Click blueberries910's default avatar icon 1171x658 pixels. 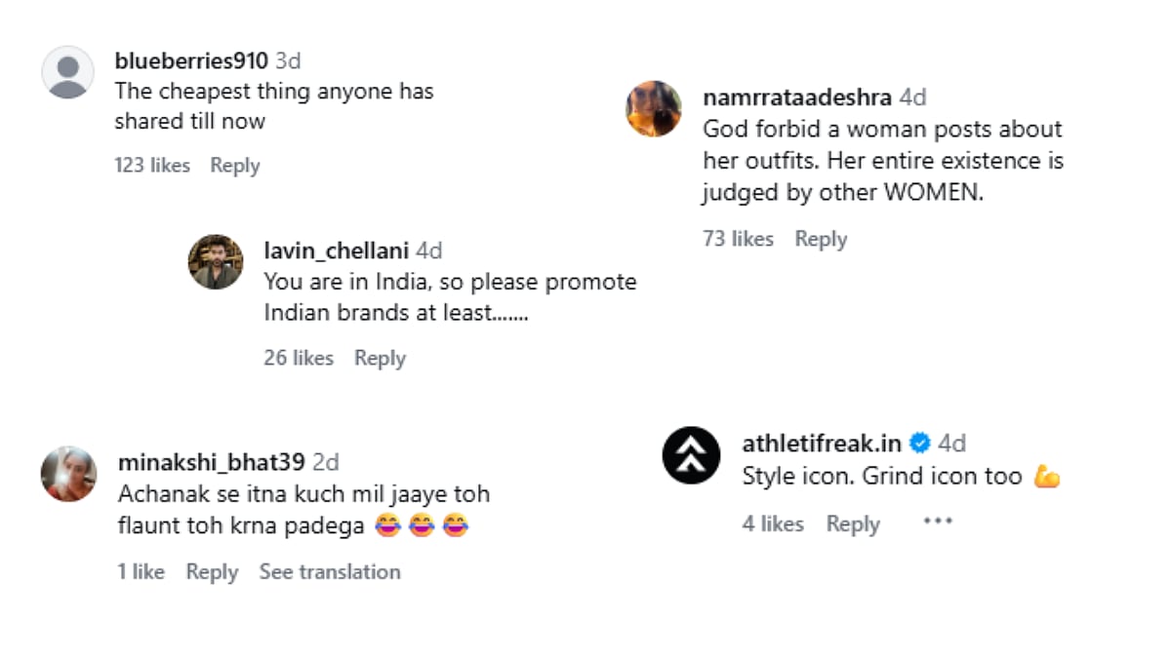click(68, 73)
